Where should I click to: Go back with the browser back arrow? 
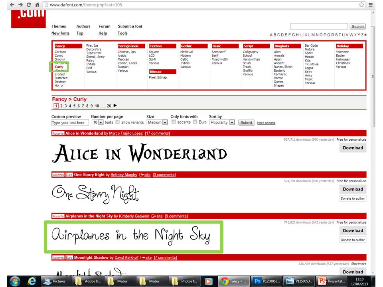click(12, 5)
